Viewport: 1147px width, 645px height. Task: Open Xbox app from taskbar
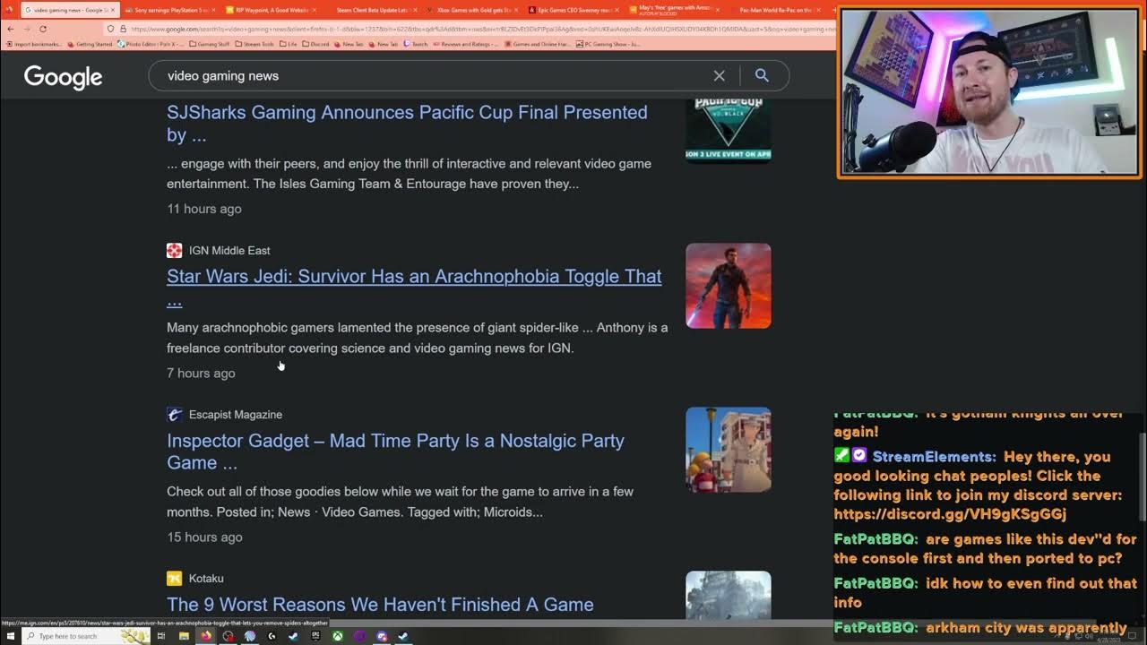click(x=337, y=636)
